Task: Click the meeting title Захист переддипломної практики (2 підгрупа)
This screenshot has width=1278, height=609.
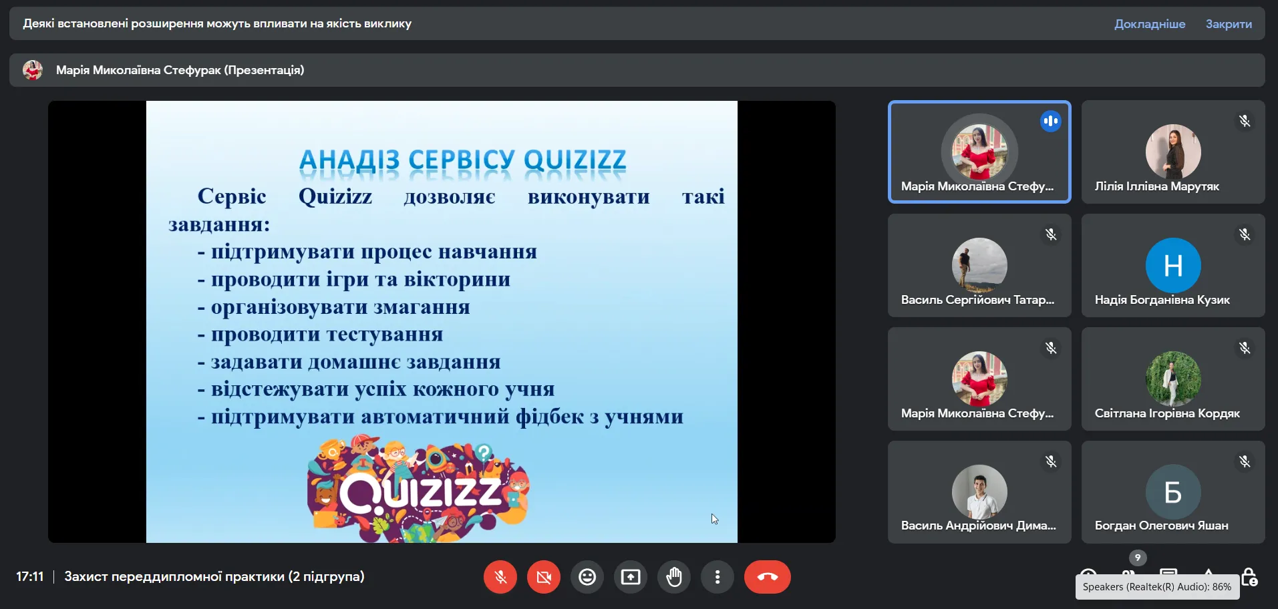Action: click(x=214, y=576)
